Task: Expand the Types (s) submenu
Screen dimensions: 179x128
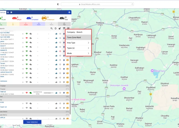Action: pyautogui.click(x=78, y=48)
